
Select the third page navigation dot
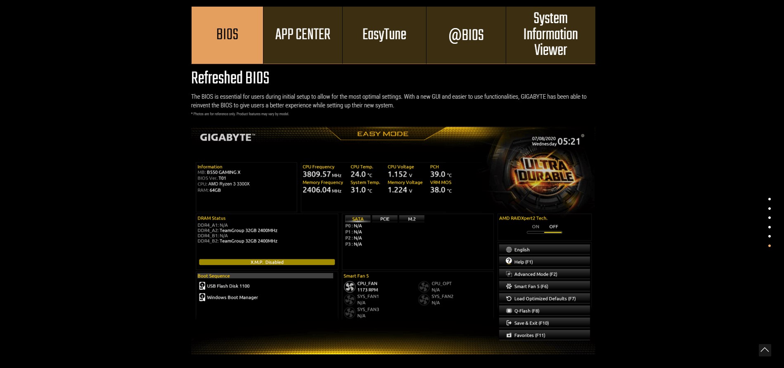[x=770, y=218]
